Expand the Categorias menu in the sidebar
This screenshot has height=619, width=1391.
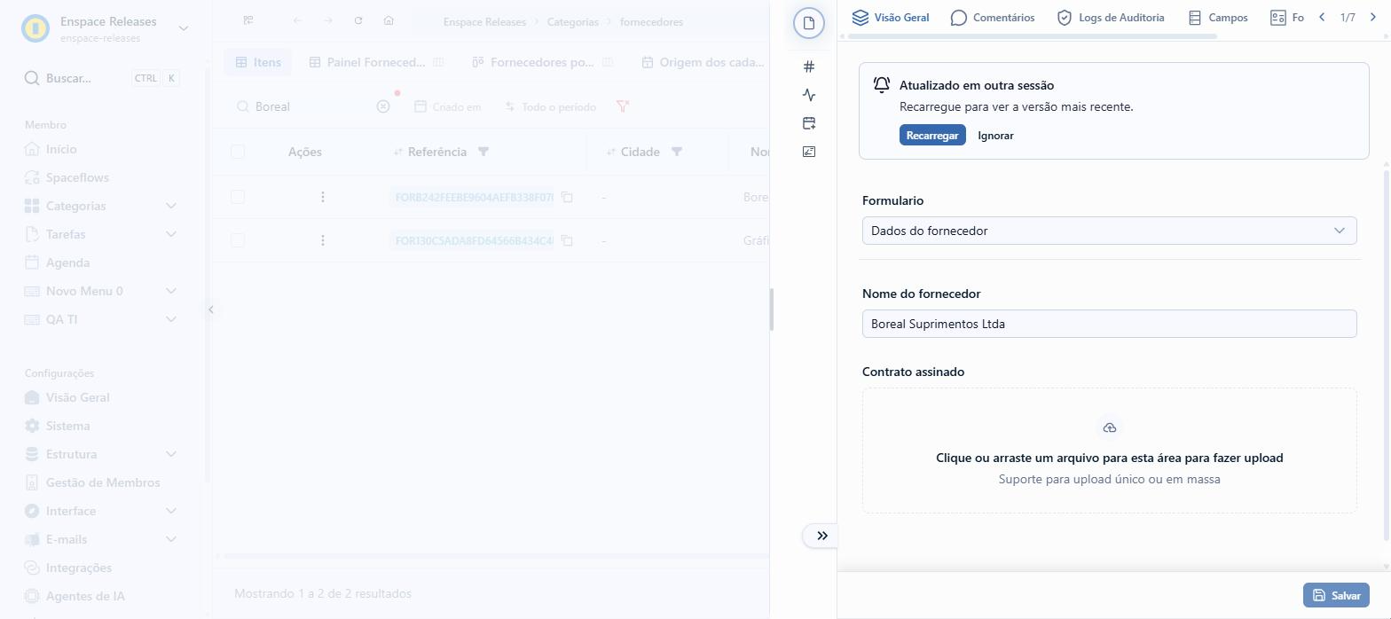point(172,206)
